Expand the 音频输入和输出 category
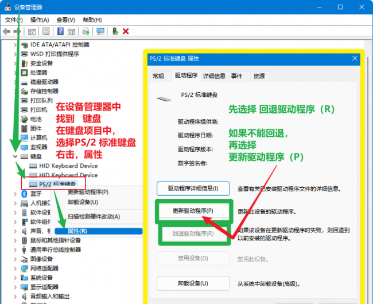The width and height of the screenshot is (373, 304). [15, 297]
